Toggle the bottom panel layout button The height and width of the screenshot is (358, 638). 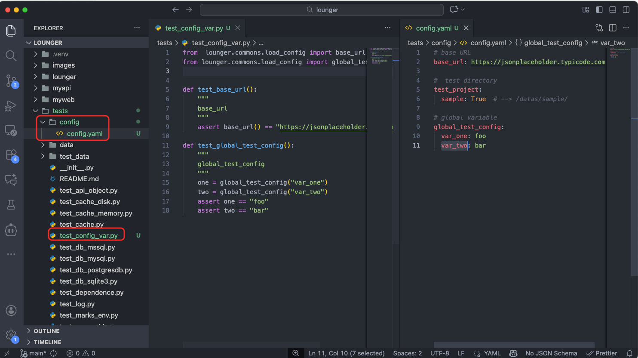click(x=613, y=9)
